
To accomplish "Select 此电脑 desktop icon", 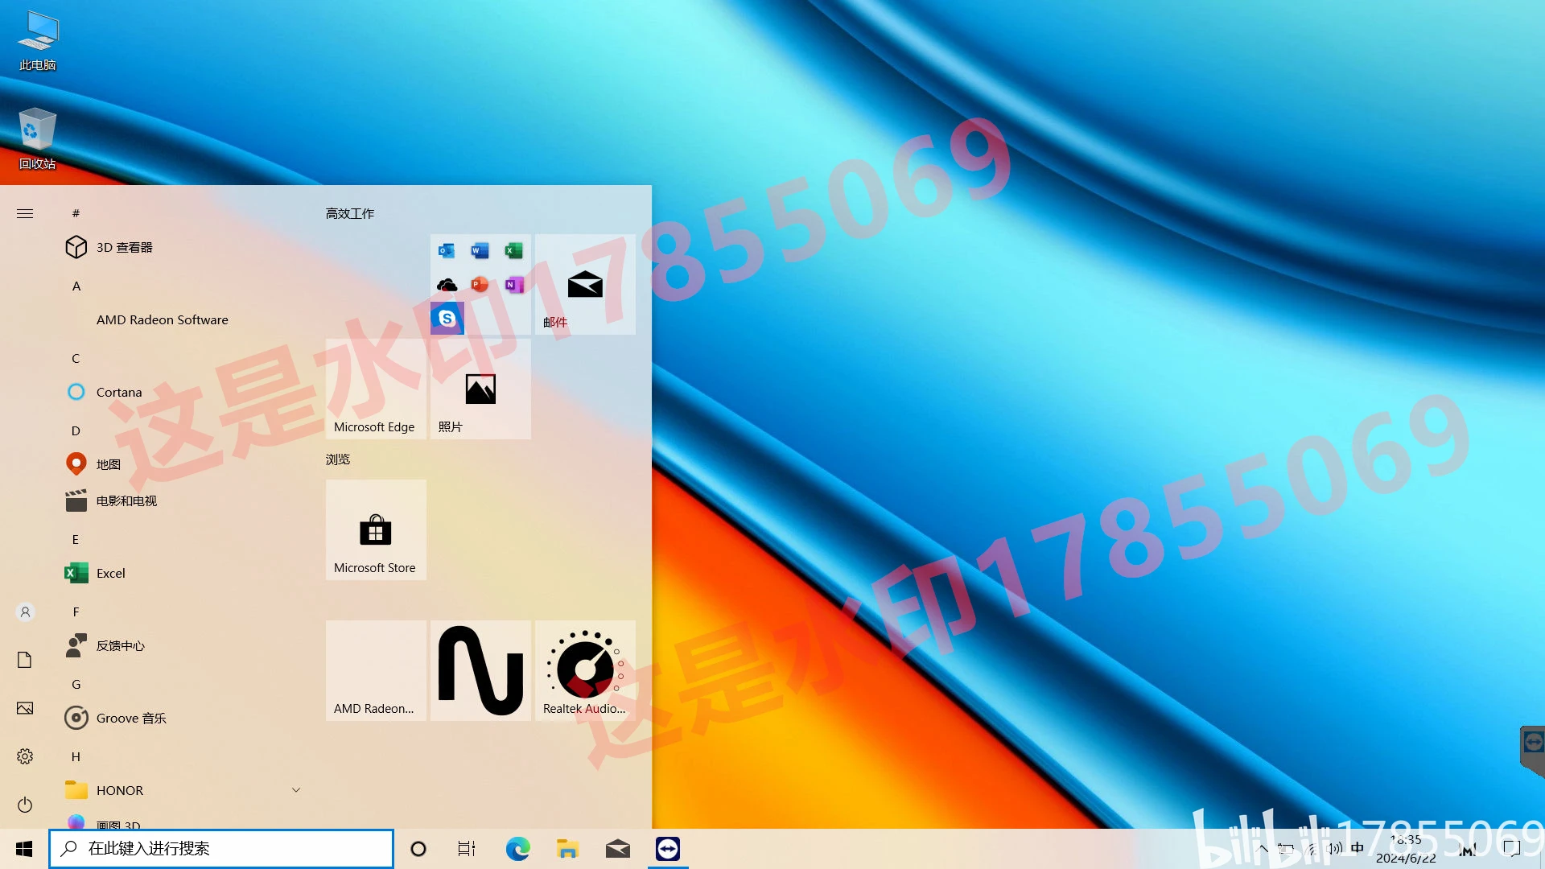I will [38, 40].
